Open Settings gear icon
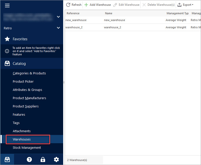 coord(56,159)
